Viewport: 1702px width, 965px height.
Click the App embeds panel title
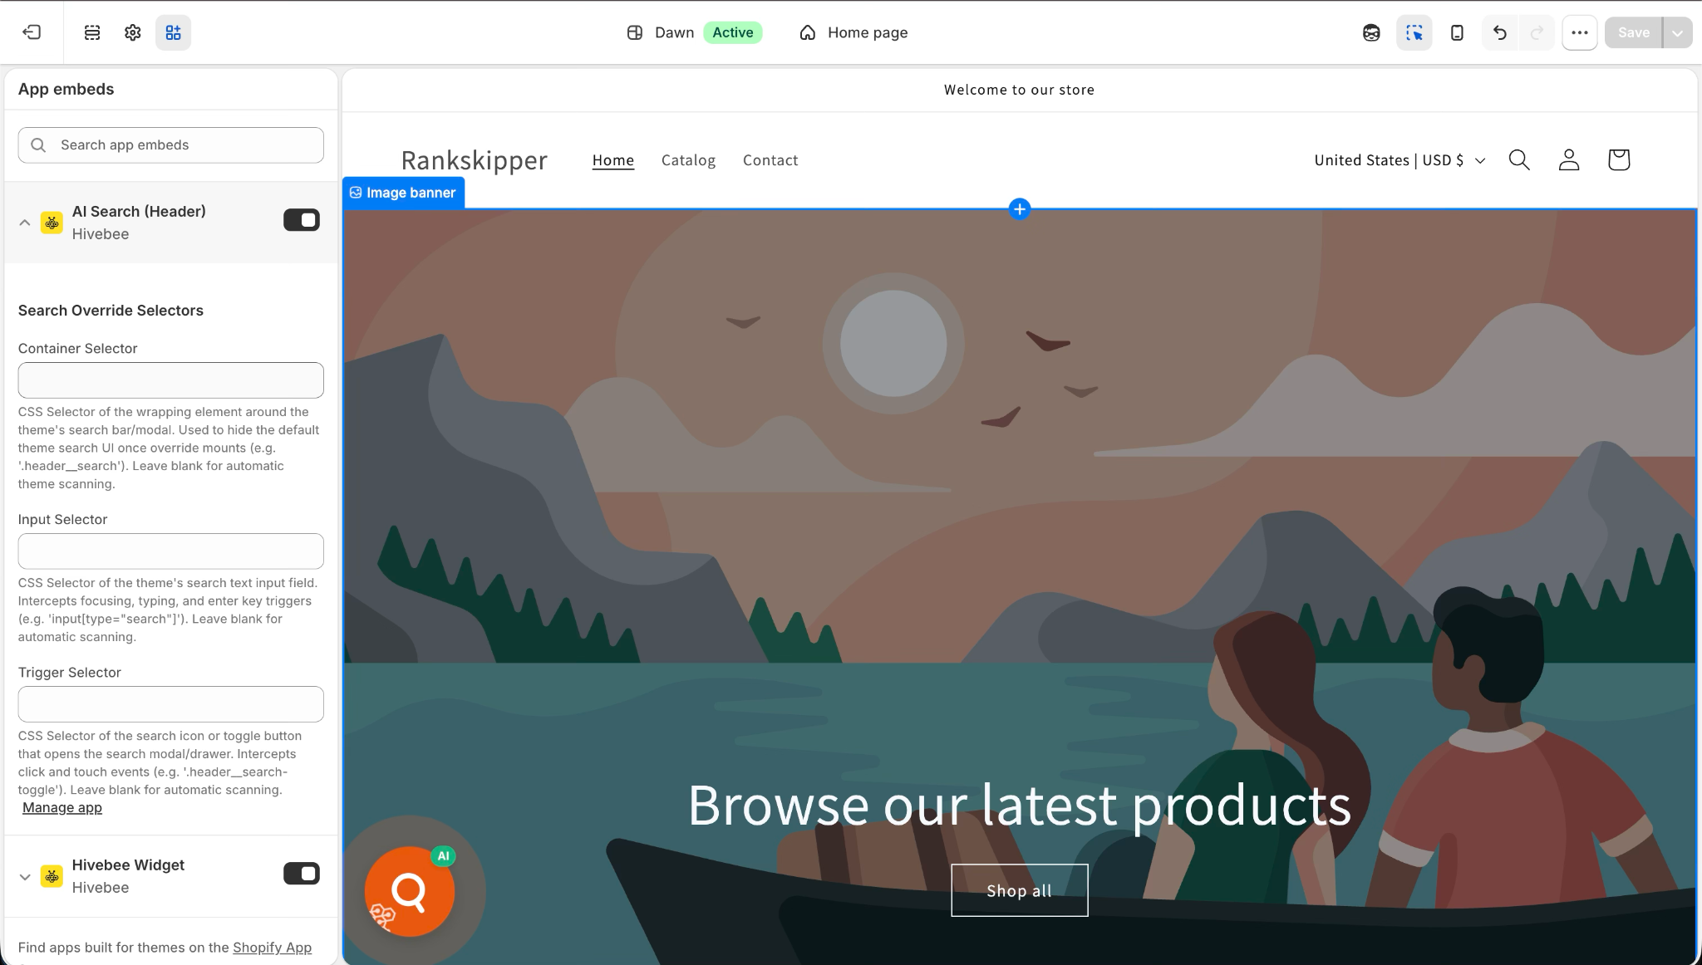pos(66,89)
